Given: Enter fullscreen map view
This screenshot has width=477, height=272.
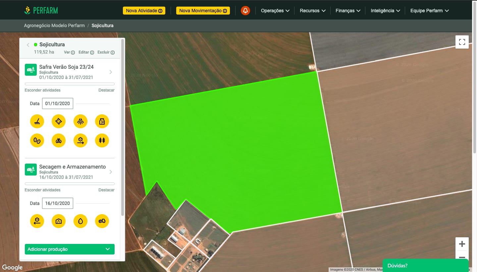Looking at the screenshot, I should tap(462, 42).
